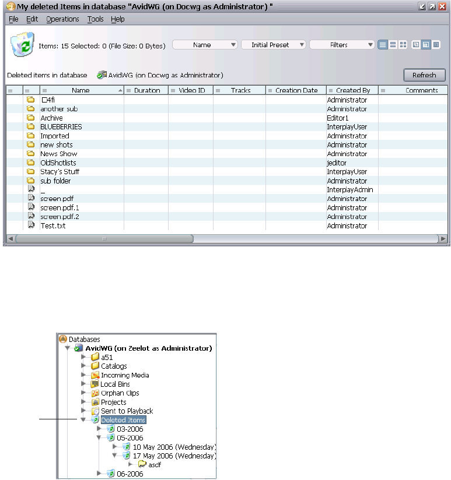Open the Initial Preset dropdown

tap(274, 45)
